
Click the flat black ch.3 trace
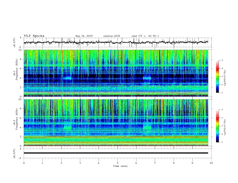(x=116, y=153)
